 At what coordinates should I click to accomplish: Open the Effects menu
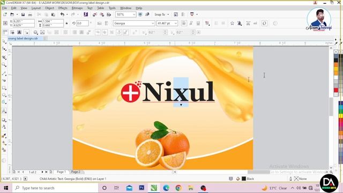pos(63,8)
